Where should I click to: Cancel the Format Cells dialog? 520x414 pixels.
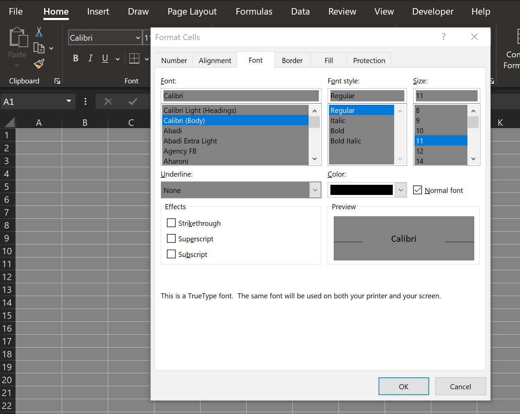point(460,387)
